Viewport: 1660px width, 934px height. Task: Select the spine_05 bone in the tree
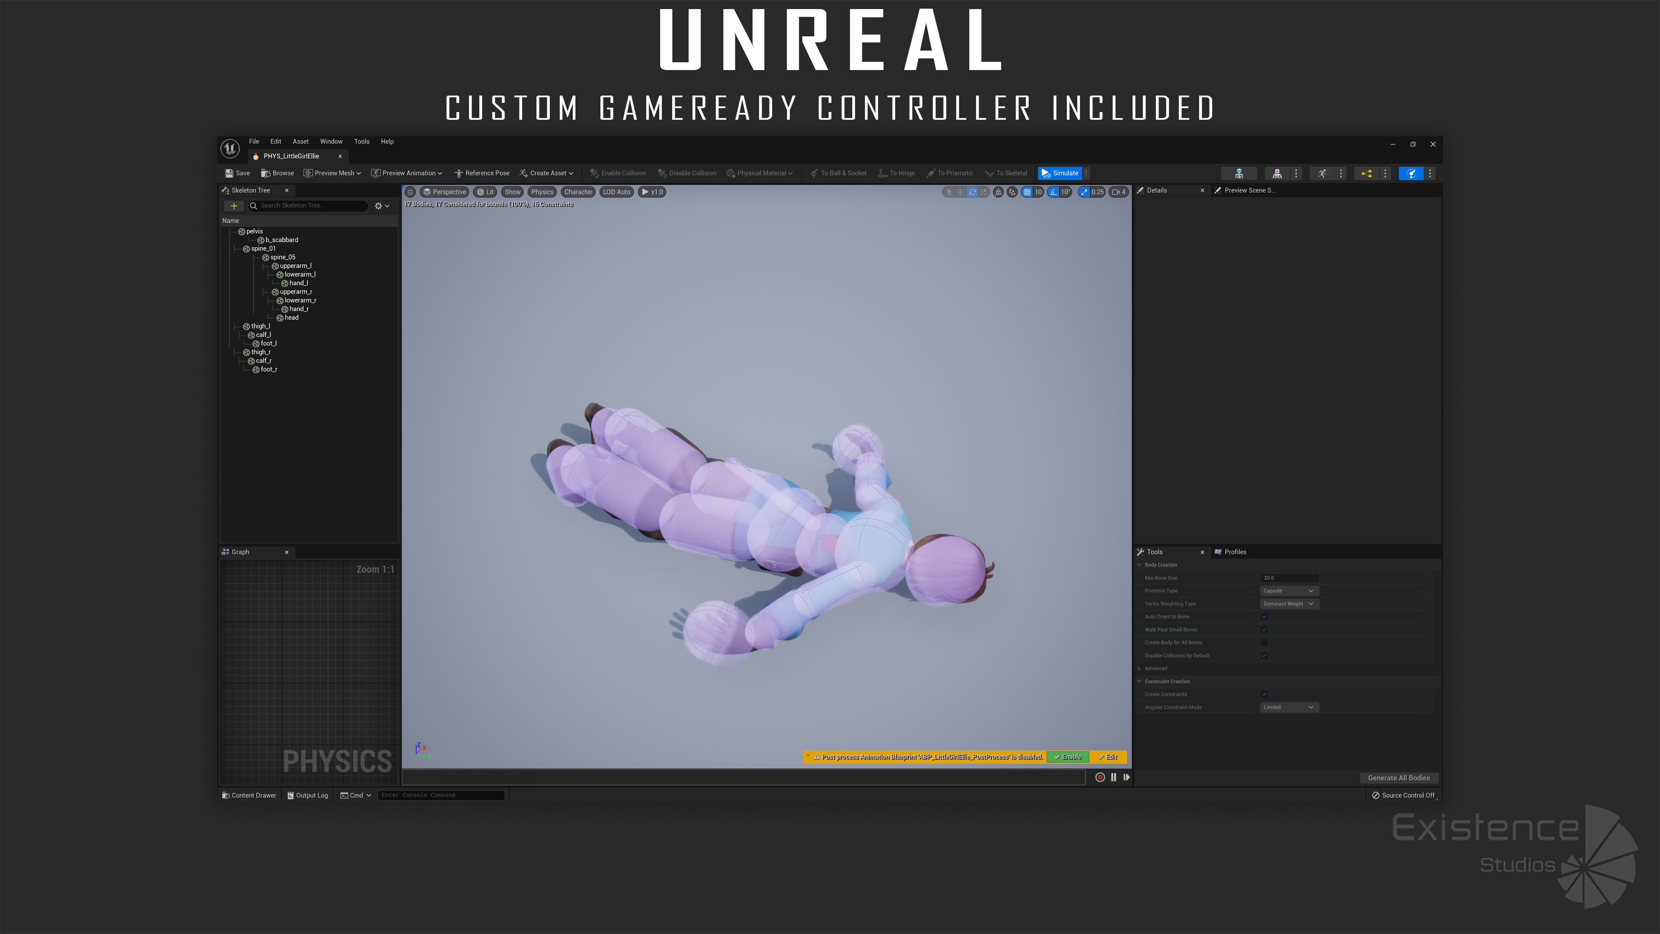click(282, 257)
